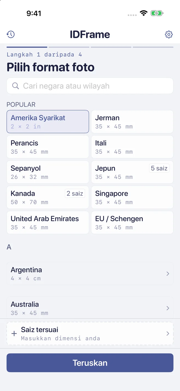The height and width of the screenshot is (391, 180).
Task: Choose Perancis photo format
Action: pyautogui.click(x=48, y=147)
